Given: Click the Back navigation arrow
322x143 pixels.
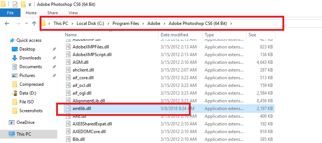Looking at the screenshot, I should [7, 23].
